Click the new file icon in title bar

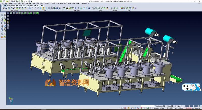click(x=4, y=1)
